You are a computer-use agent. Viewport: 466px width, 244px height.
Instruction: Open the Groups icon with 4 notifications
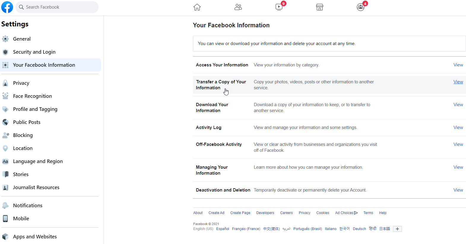pyautogui.click(x=361, y=7)
